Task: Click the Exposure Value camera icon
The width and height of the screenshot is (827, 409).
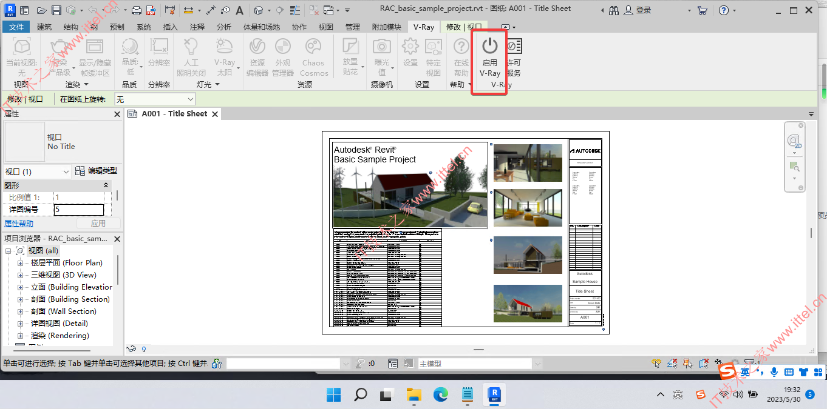Action: [381, 56]
